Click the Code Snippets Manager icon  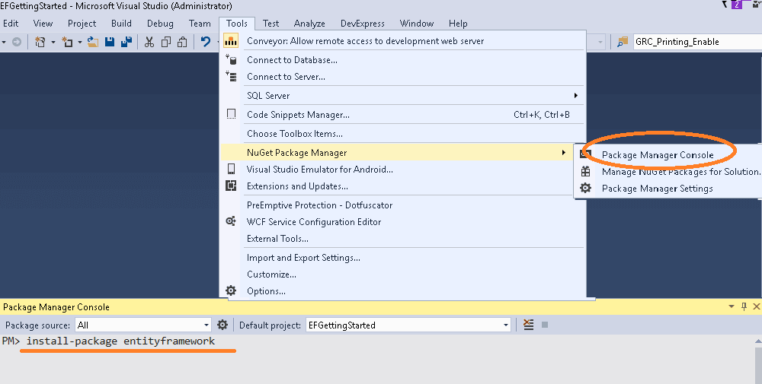click(232, 114)
